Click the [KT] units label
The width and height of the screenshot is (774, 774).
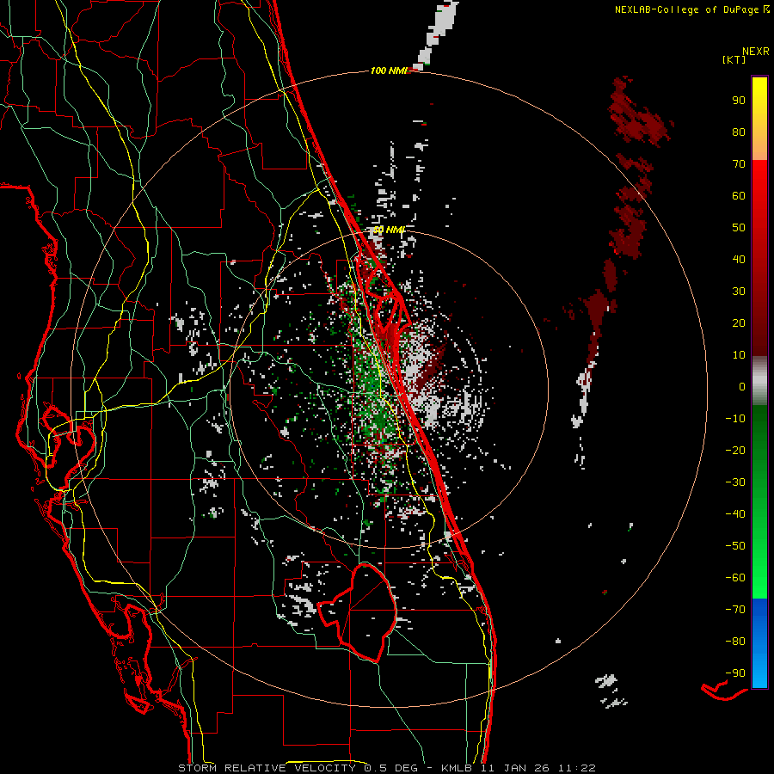[734, 60]
